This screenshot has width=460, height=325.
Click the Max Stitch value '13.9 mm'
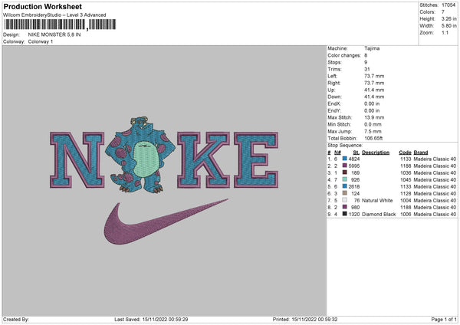point(374,117)
